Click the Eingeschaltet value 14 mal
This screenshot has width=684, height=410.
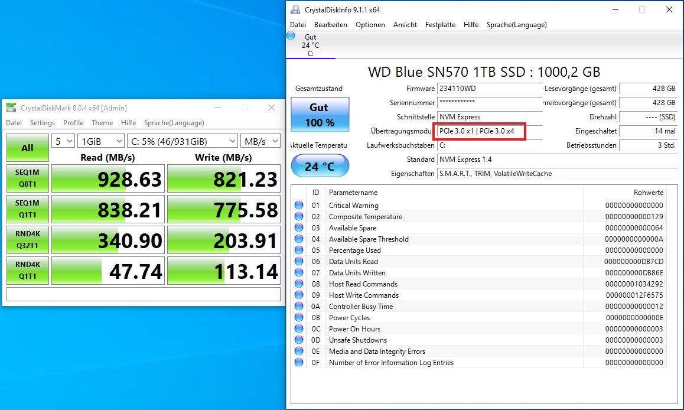(x=648, y=131)
